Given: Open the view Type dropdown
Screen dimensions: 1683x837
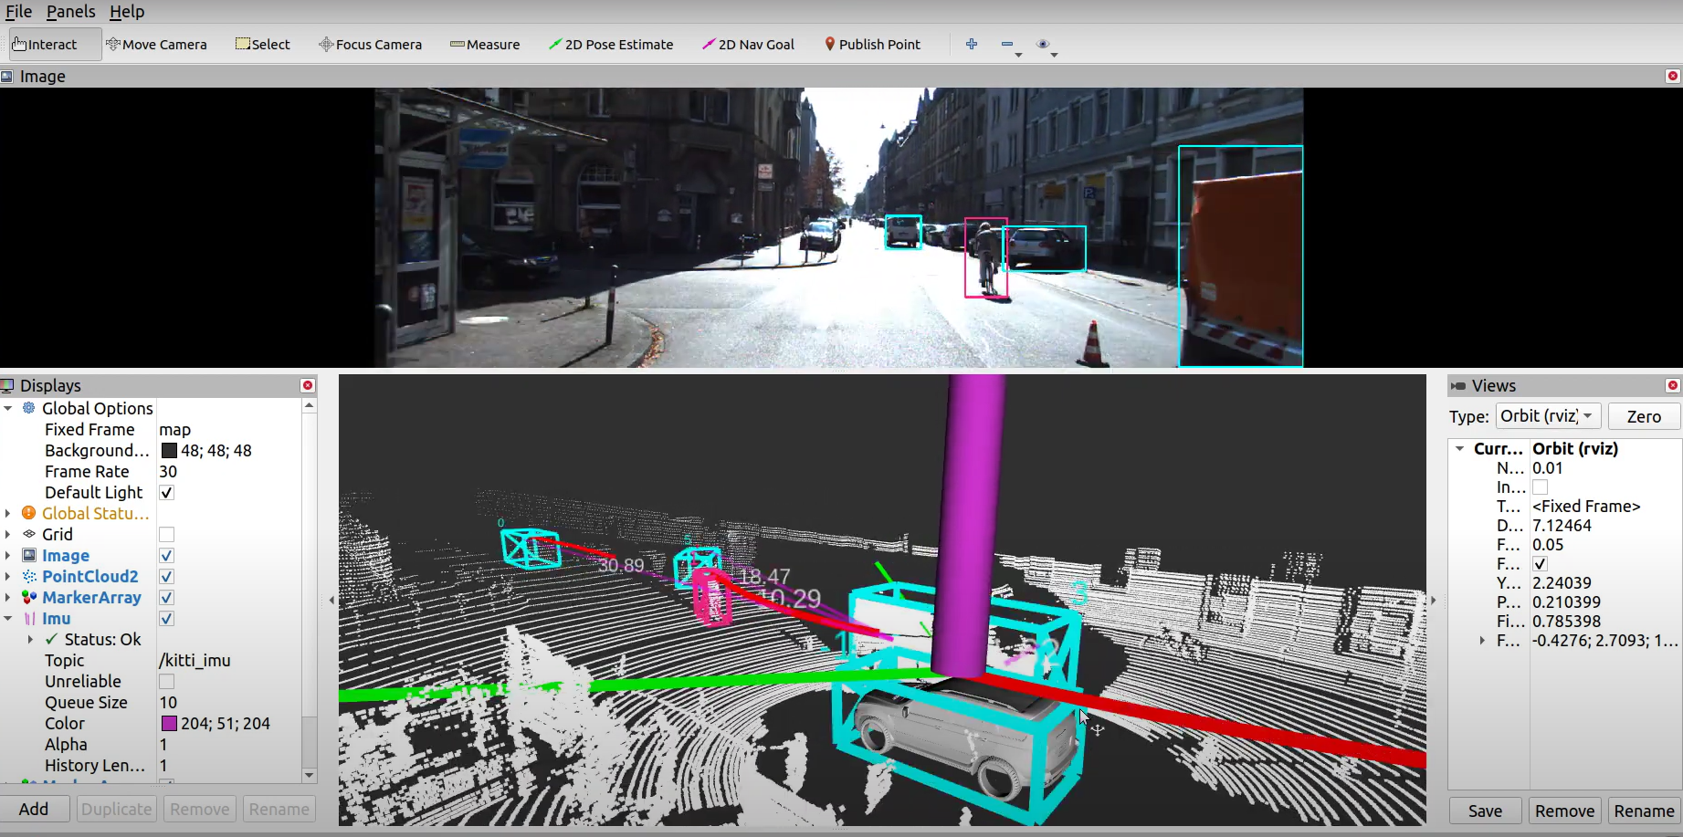Looking at the screenshot, I should point(1548,416).
